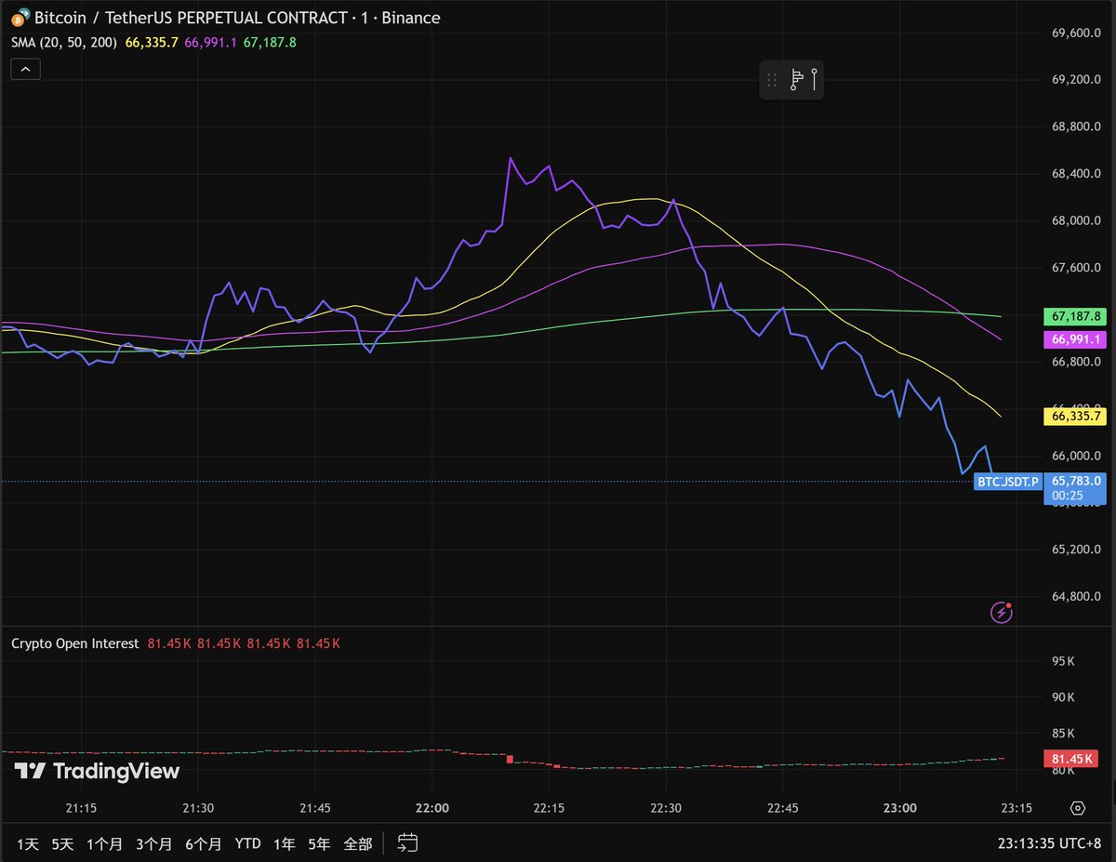
Task: Click the purple 66,991.1 price axis label
Action: point(1074,339)
